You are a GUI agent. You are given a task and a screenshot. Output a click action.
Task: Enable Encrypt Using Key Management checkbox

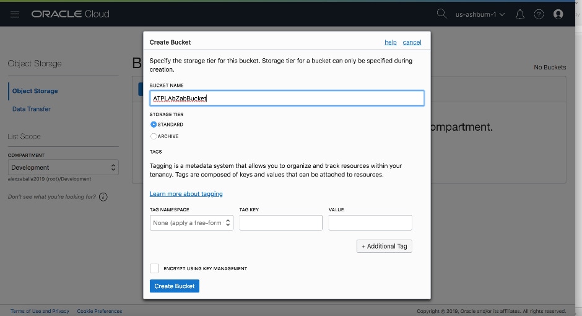click(155, 268)
